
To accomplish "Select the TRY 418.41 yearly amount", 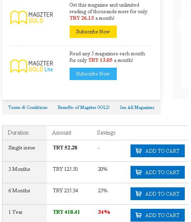I will [x=66, y=212].
